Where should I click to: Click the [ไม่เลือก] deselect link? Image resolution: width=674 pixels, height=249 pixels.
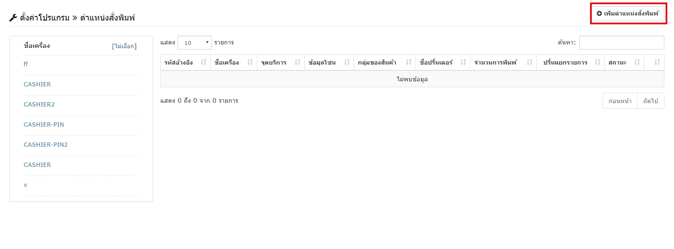click(124, 46)
